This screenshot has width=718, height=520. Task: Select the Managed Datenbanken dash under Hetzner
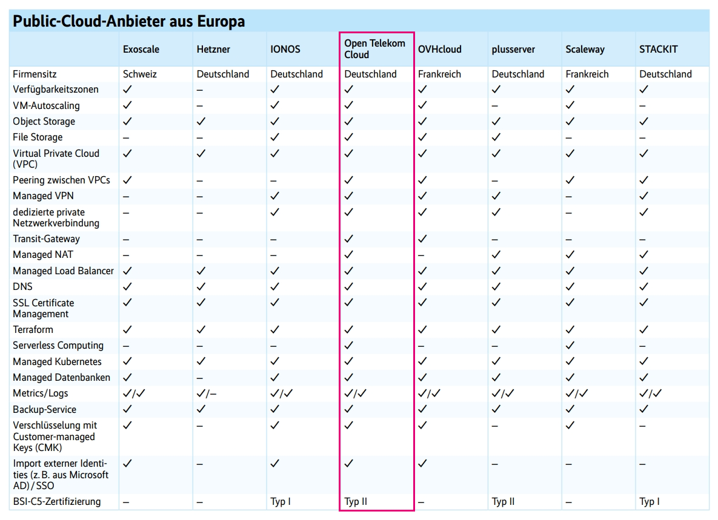[x=200, y=378]
